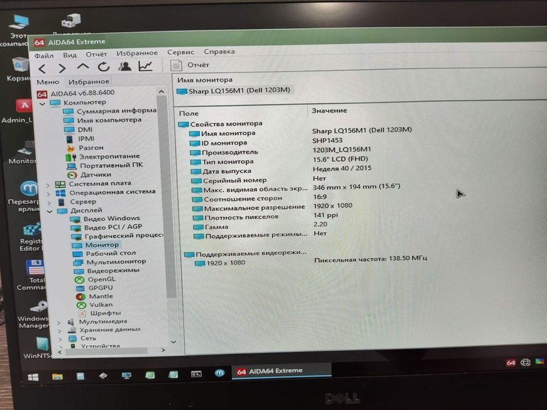Viewport: 547px width, 410px height.
Task: Click the Датчики gauge icon
Action: (72, 175)
